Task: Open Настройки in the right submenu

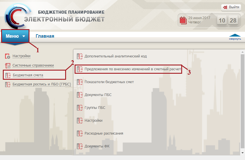Action: (x=93, y=121)
